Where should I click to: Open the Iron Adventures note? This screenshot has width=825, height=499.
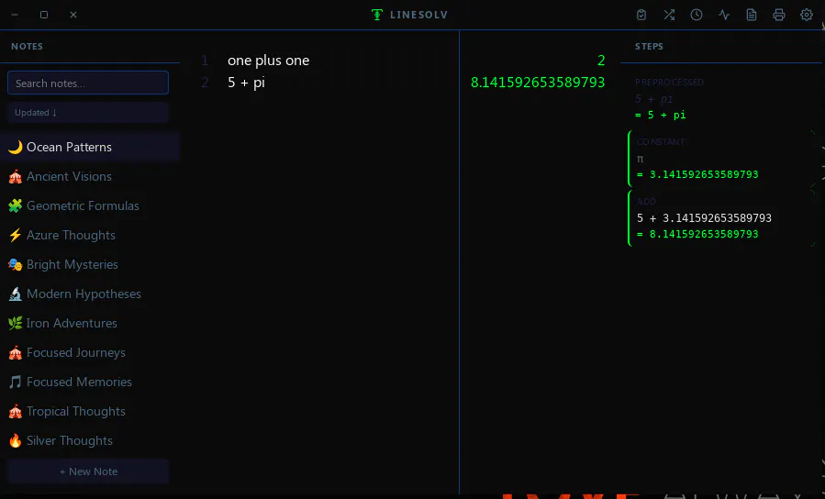tap(90, 324)
